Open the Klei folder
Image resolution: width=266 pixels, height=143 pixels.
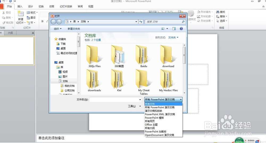pos(119,81)
